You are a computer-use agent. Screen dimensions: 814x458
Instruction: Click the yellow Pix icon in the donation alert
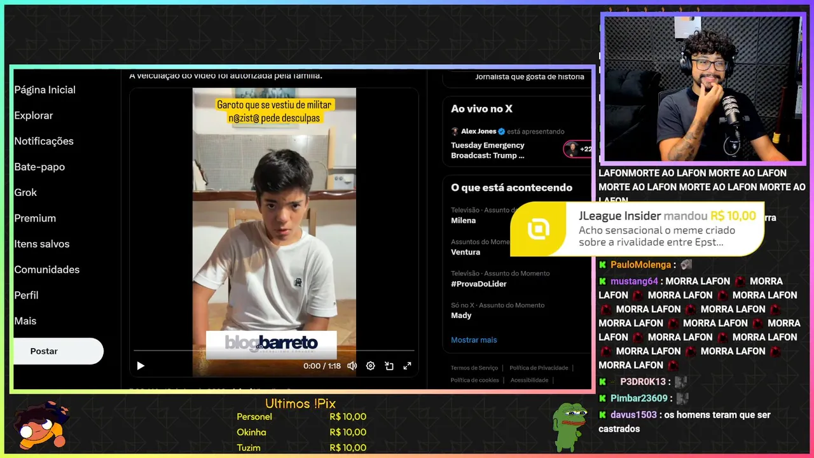(539, 229)
